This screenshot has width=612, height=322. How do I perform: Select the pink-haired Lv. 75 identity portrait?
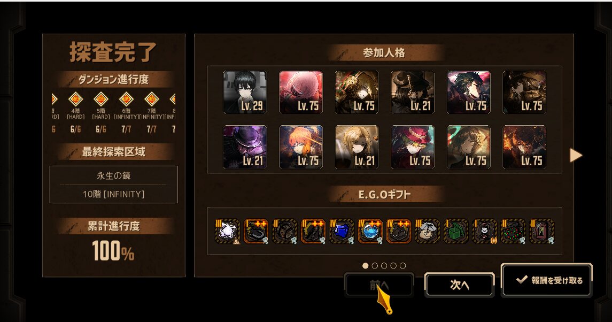point(300,92)
